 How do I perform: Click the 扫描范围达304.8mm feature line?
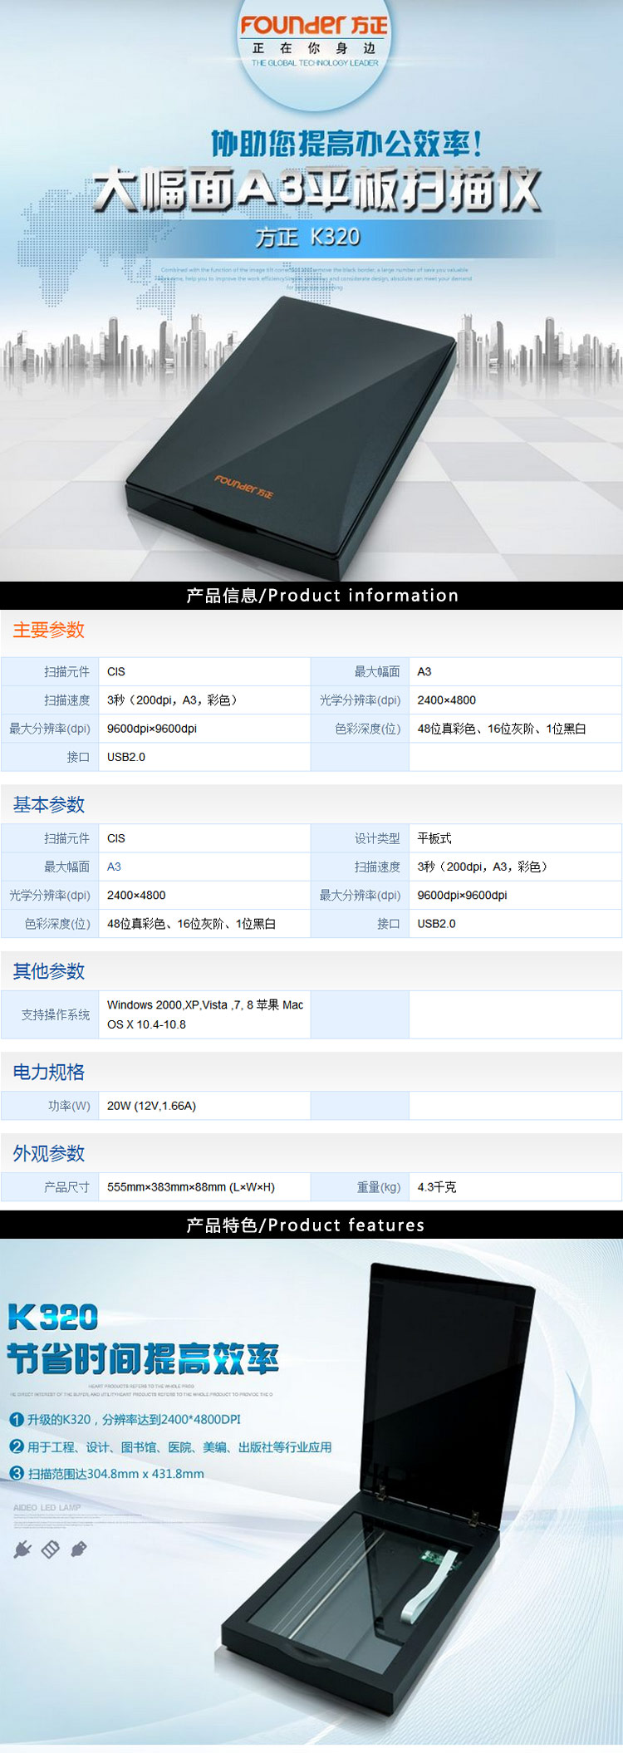(115, 1473)
